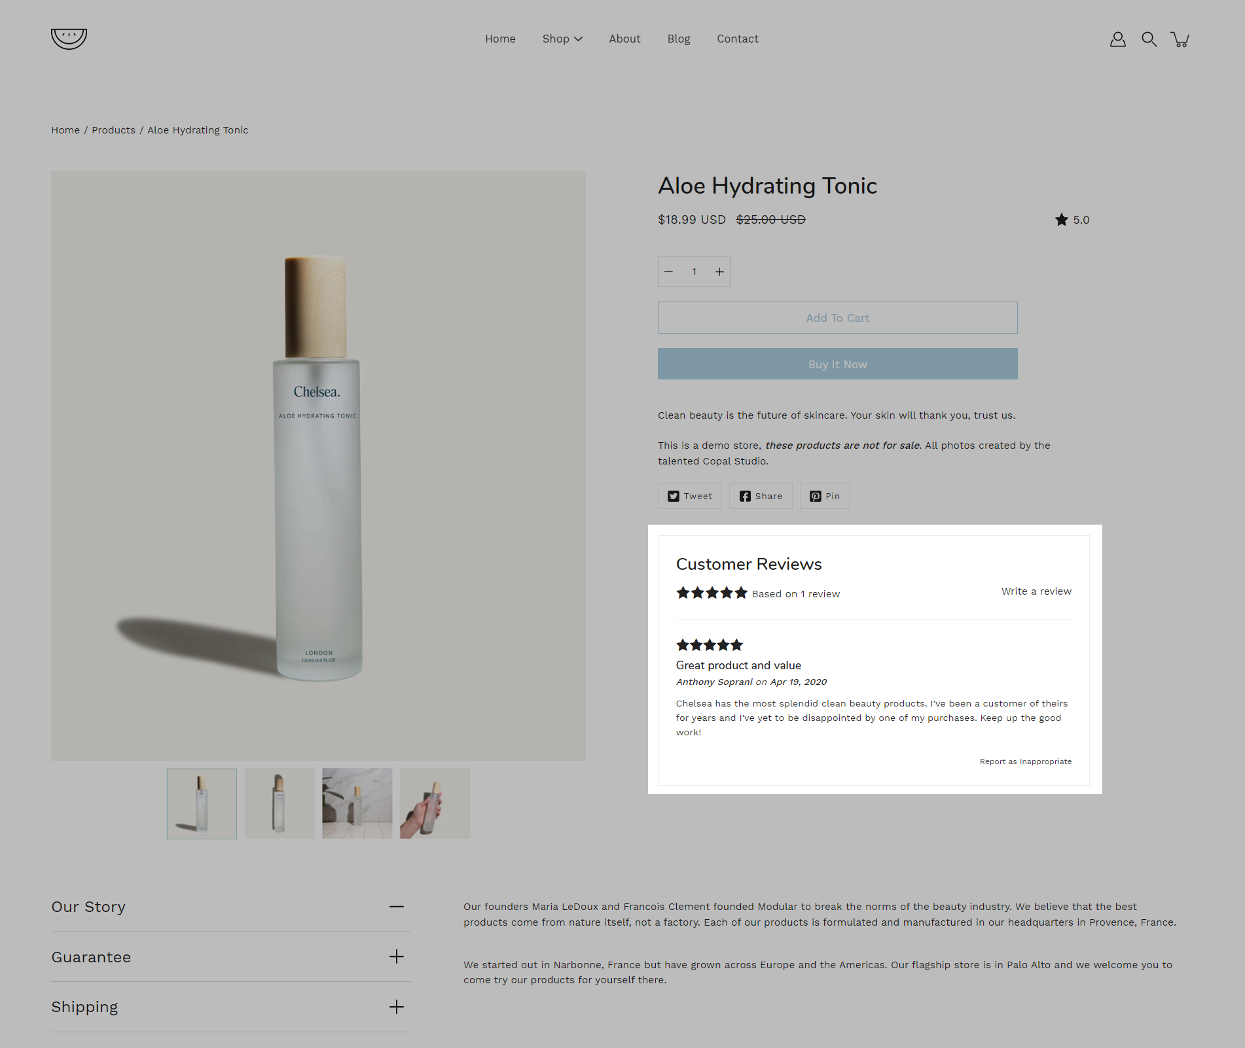Share product on Facebook
Screen dimensions: 1245x1048
(x=761, y=497)
